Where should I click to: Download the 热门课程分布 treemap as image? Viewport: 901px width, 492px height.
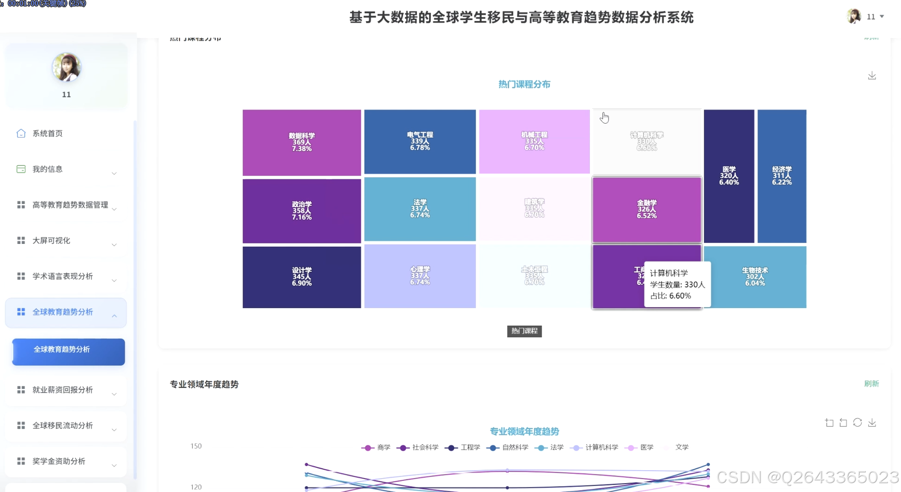click(x=872, y=76)
